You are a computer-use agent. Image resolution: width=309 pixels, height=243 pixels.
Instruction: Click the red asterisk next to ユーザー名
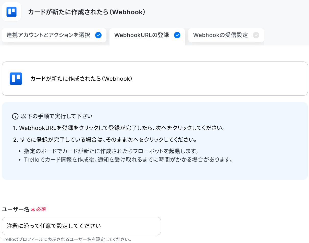pos(33,210)
